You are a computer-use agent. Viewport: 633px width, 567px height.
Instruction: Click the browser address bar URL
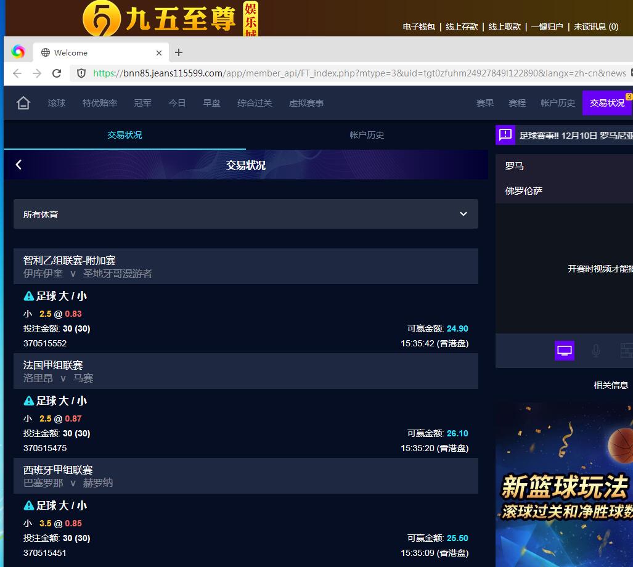pyautogui.click(x=359, y=73)
